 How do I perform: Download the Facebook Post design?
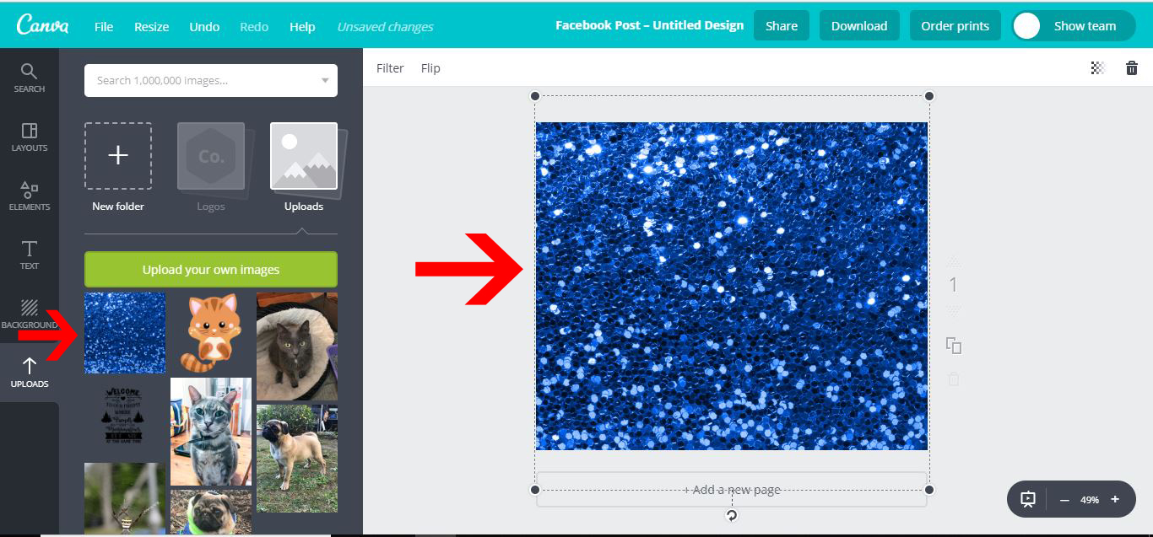(x=859, y=25)
